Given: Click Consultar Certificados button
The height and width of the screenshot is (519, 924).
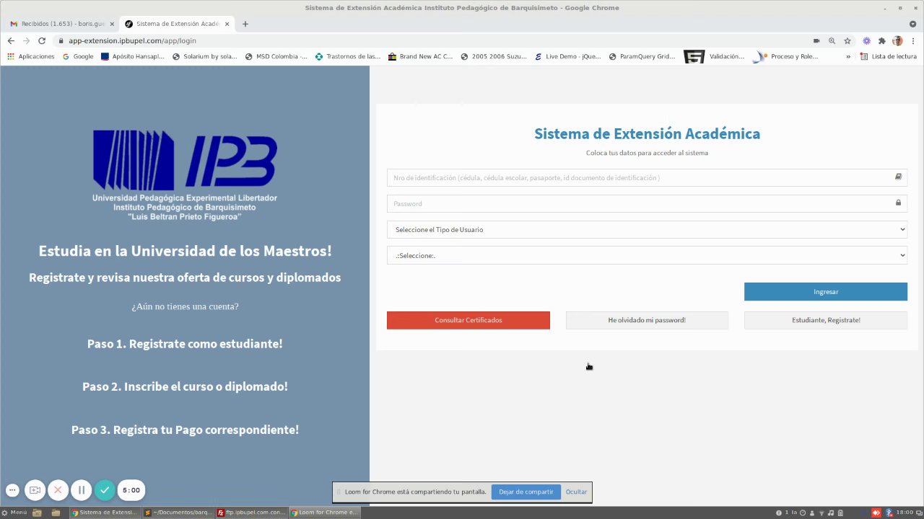Looking at the screenshot, I should (x=468, y=320).
